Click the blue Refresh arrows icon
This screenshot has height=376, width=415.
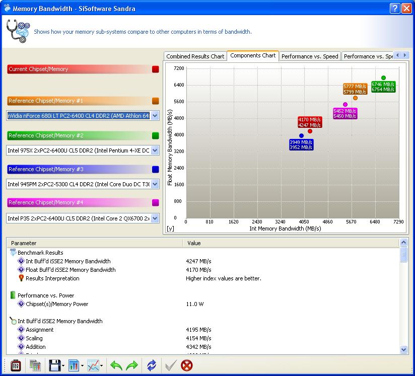152,365
